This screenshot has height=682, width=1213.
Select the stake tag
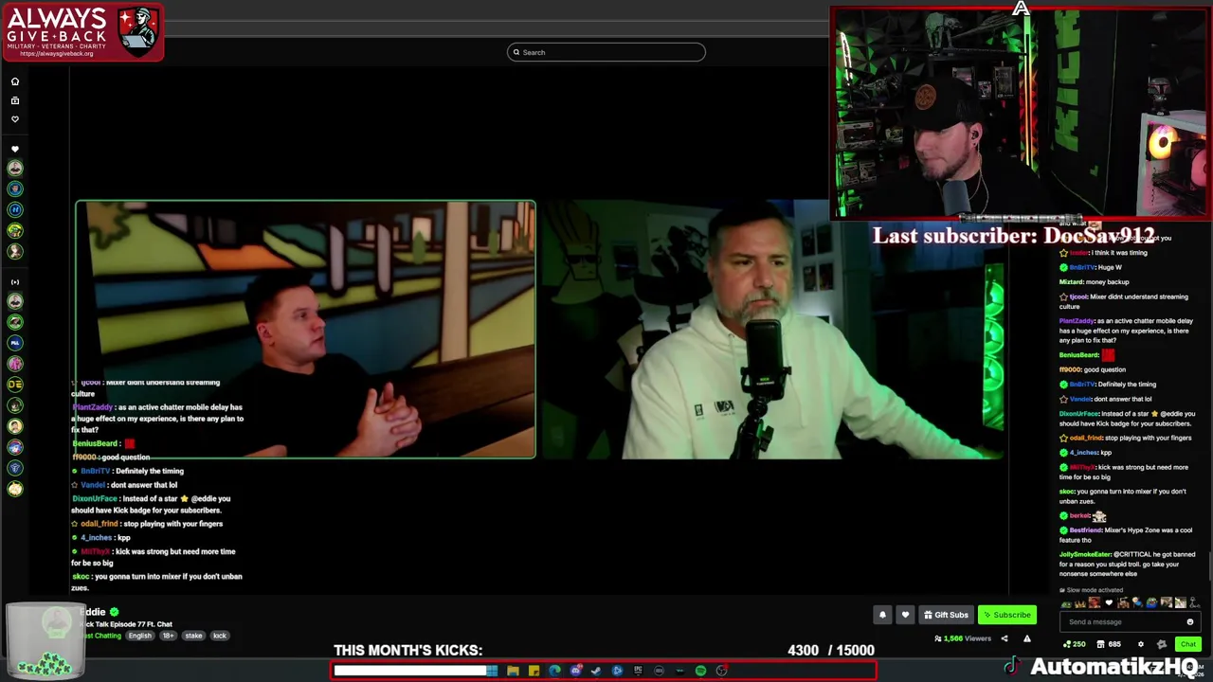(x=193, y=636)
